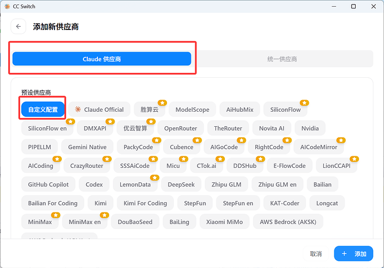The image size is (384, 268).
Task: Select the Codex preset
Action: pyautogui.click(x=94, y=184)
